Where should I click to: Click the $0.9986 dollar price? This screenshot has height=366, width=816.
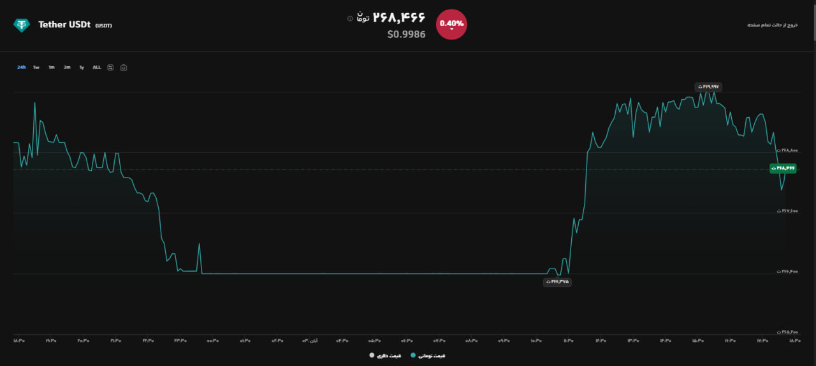tap(406, 34)
